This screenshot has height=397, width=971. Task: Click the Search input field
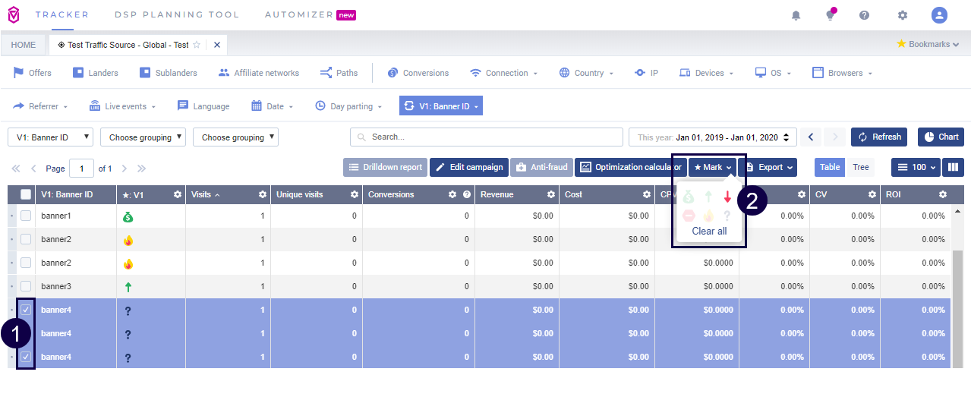pos(486,137)
